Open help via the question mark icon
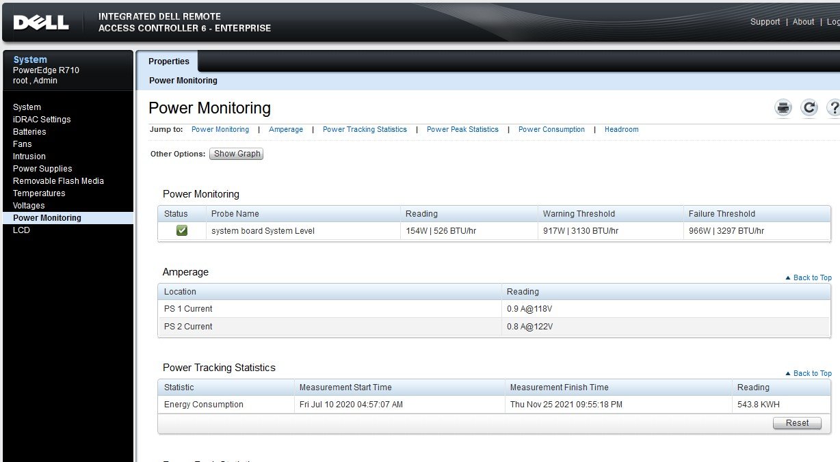The image size is (840, 462). click(833, 107)
